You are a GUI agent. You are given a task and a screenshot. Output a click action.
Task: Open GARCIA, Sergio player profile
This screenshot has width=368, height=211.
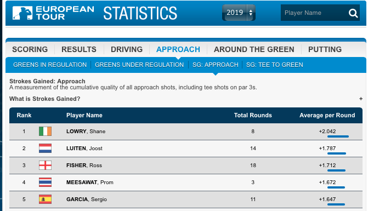pyautogui.click(x=86, y=199)
